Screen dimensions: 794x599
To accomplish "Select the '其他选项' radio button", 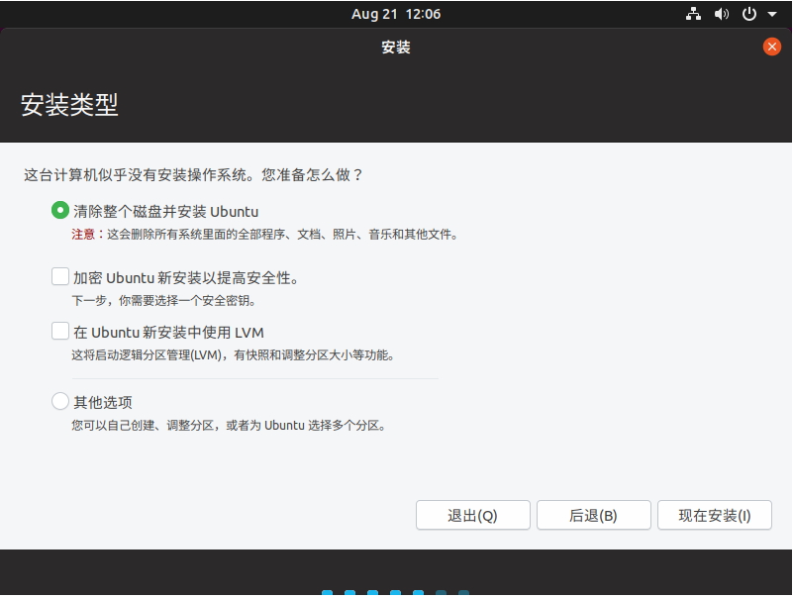I will (x=60, y=401).
